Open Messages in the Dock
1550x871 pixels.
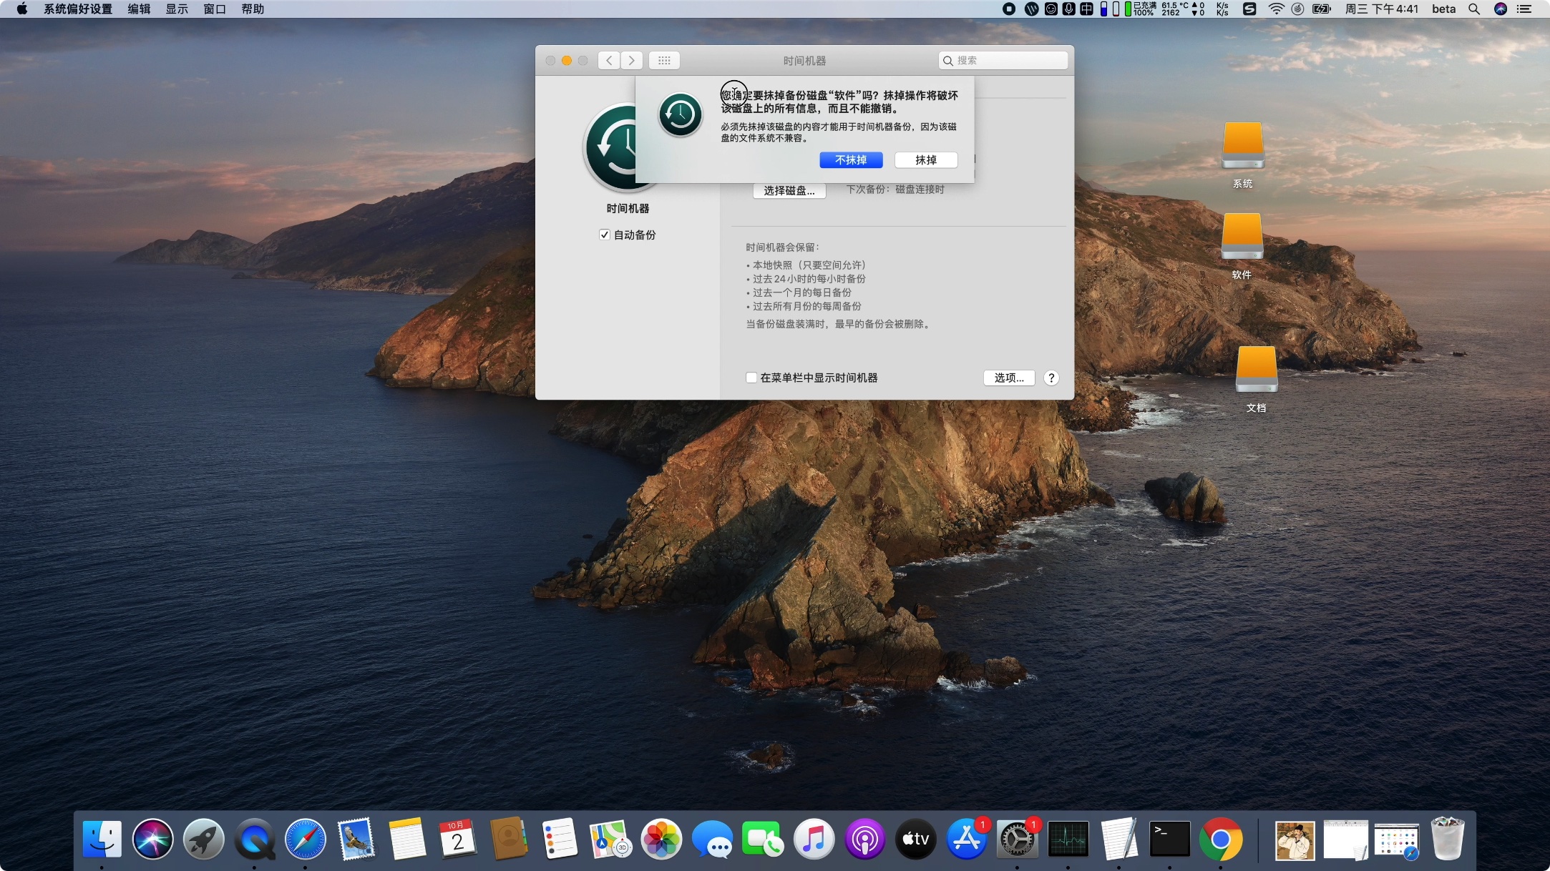pos(712,839)
